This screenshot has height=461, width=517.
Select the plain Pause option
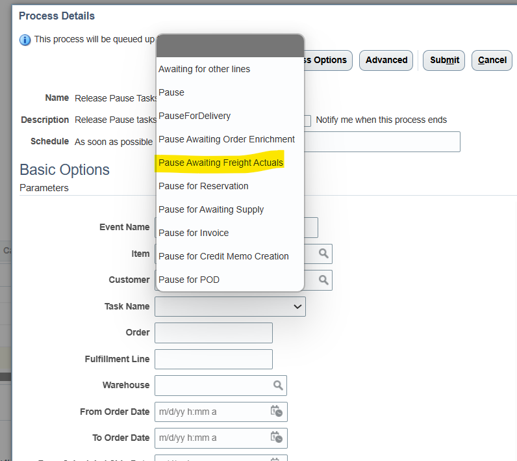(230, 92)
